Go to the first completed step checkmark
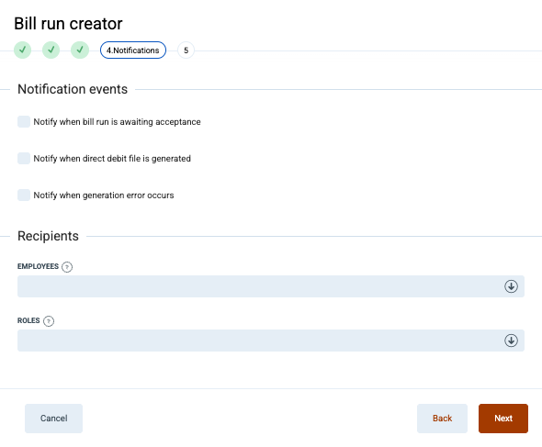 pos(22,50)
